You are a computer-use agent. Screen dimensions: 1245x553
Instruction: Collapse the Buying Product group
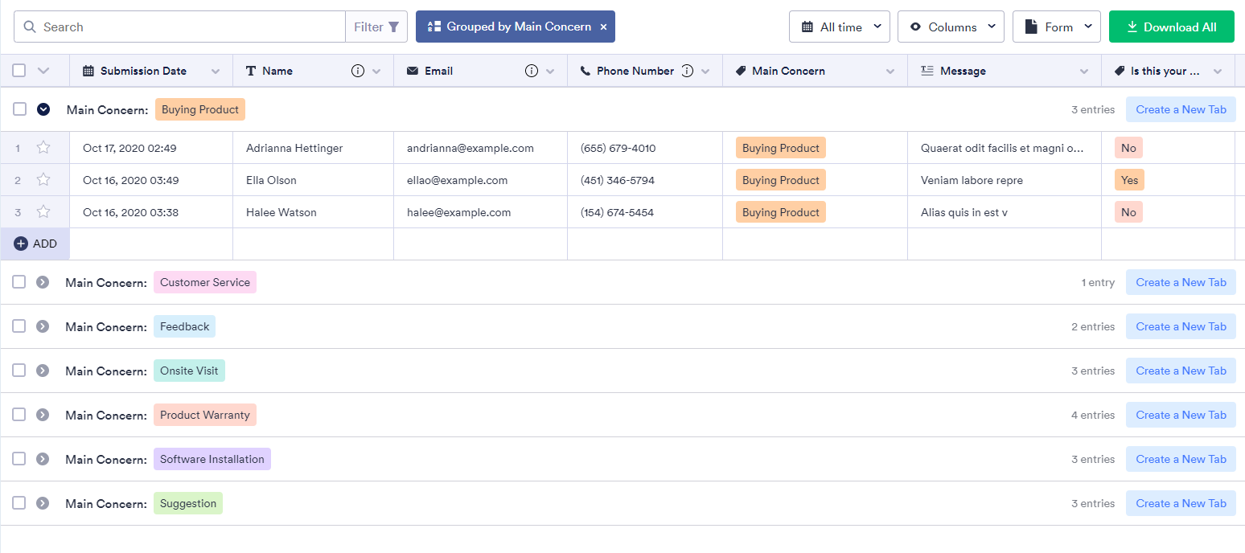coord(43,109)
